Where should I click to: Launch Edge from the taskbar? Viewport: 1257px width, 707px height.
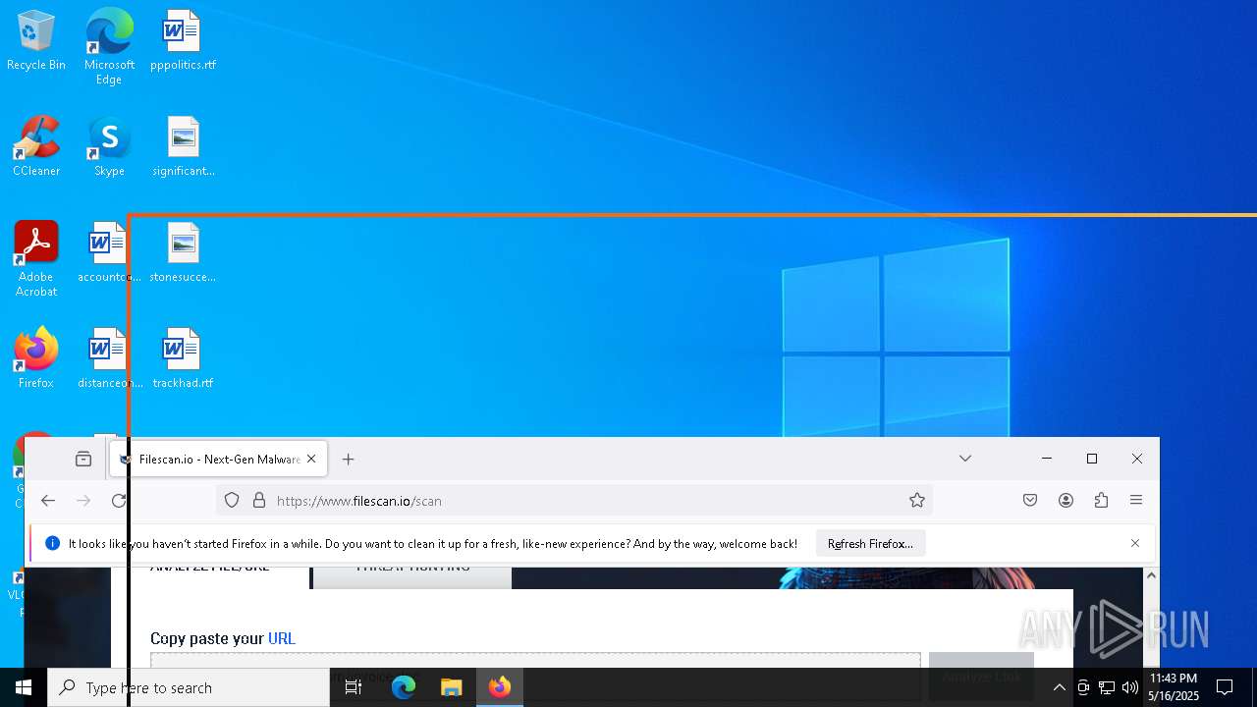tap(404, 687)
